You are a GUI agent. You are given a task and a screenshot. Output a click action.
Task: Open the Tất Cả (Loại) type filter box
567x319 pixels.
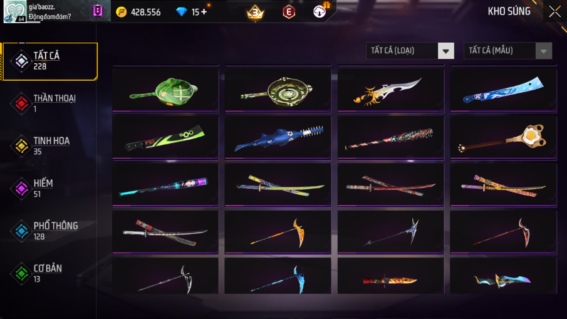pyautogui.click(x=410, y=51)
